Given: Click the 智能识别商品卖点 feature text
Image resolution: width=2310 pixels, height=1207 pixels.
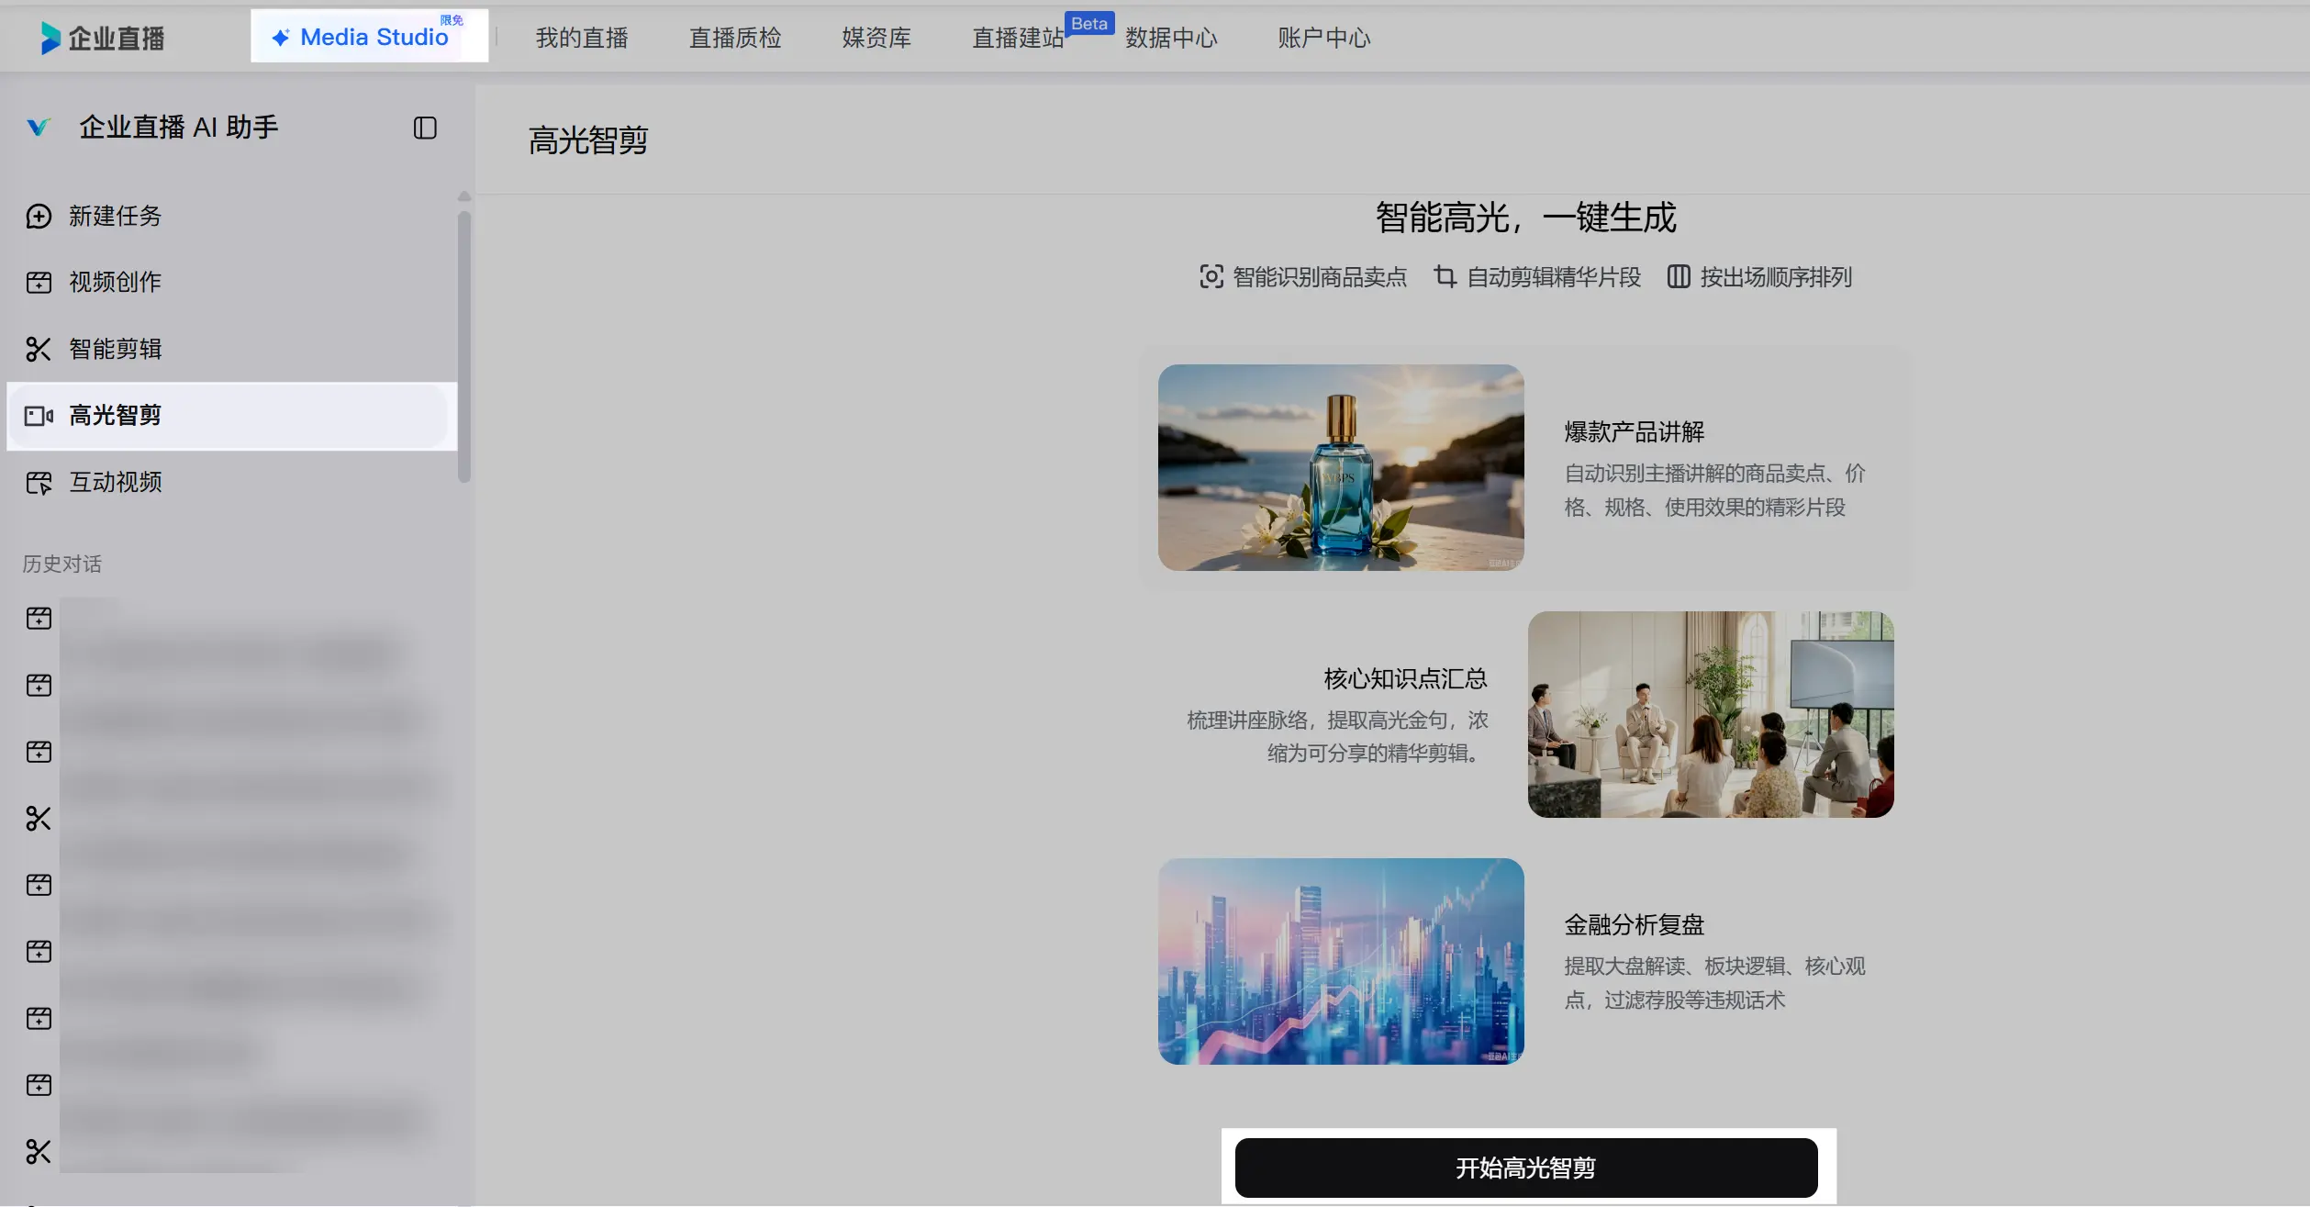Looking at the screenshot, I should click(1320, 276).
